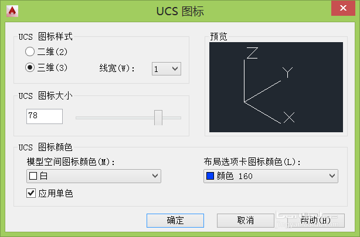Screen dimensions: 360x237
Task: Click the X axis label in the preview
Action: pos(288,118)
